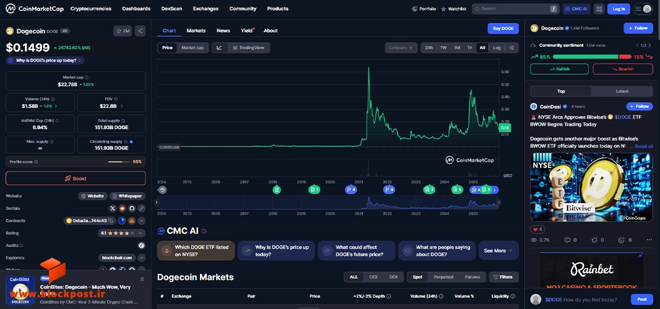Set chart range to 1M

[457, 48]
